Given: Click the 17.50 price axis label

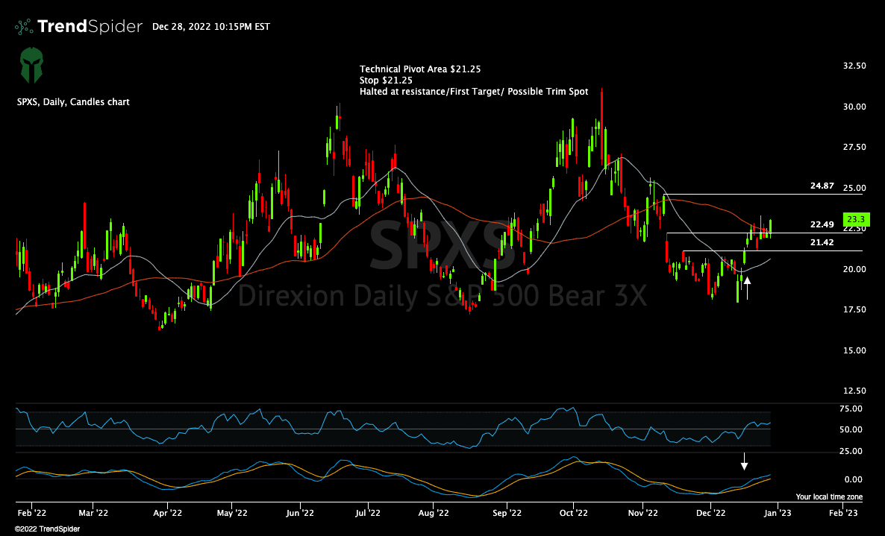Looking at the screenshot, I should pyautogui.click(x=854, y=309).
